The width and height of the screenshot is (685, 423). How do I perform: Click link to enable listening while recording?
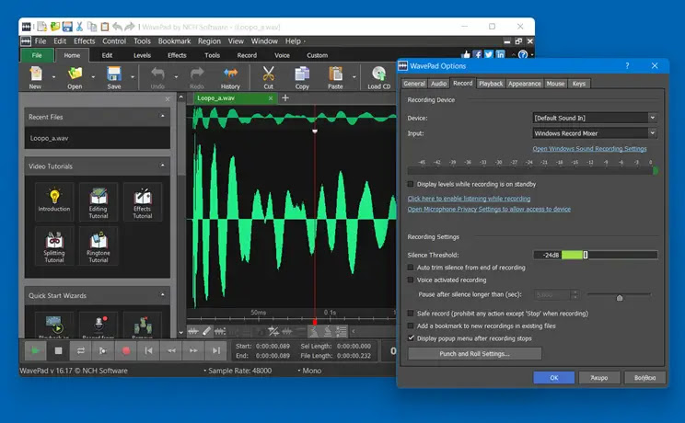469,199
